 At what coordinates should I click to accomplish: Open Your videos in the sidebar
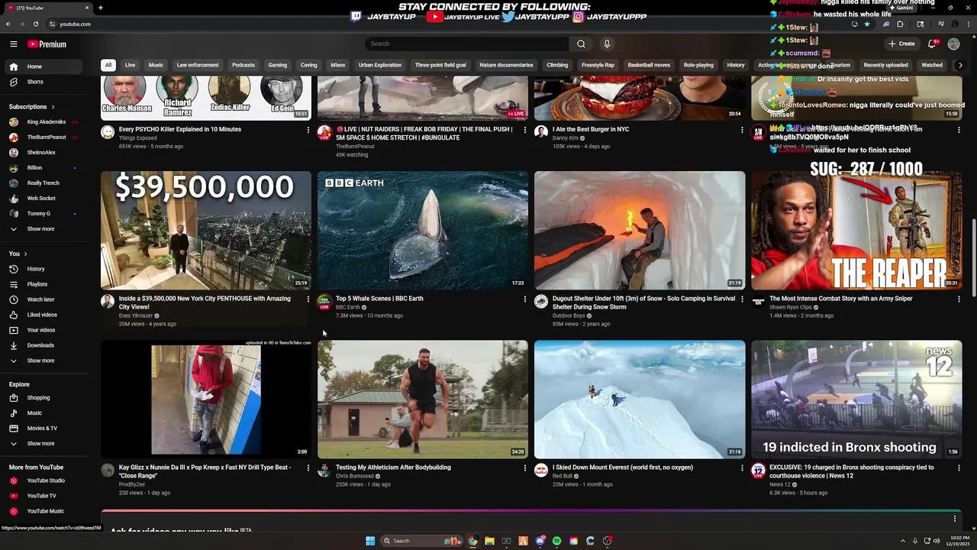pyautogui.click(x=44, y=330)
